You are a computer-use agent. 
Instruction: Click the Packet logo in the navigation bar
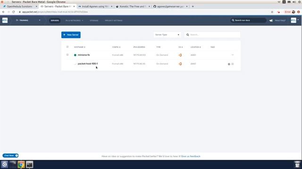[5, 20]
